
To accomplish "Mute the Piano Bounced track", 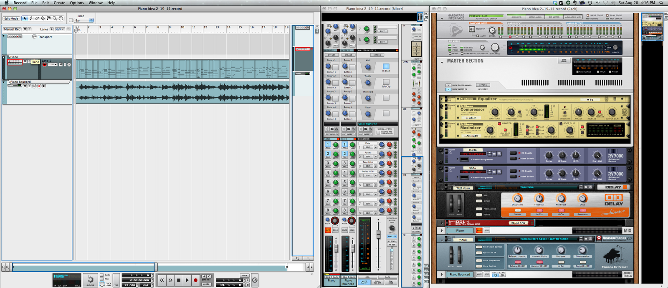I will pos(25,86).
